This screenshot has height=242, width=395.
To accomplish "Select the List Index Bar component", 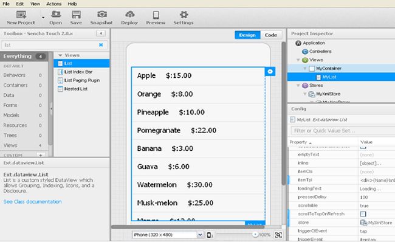I will tap(81, 72).
